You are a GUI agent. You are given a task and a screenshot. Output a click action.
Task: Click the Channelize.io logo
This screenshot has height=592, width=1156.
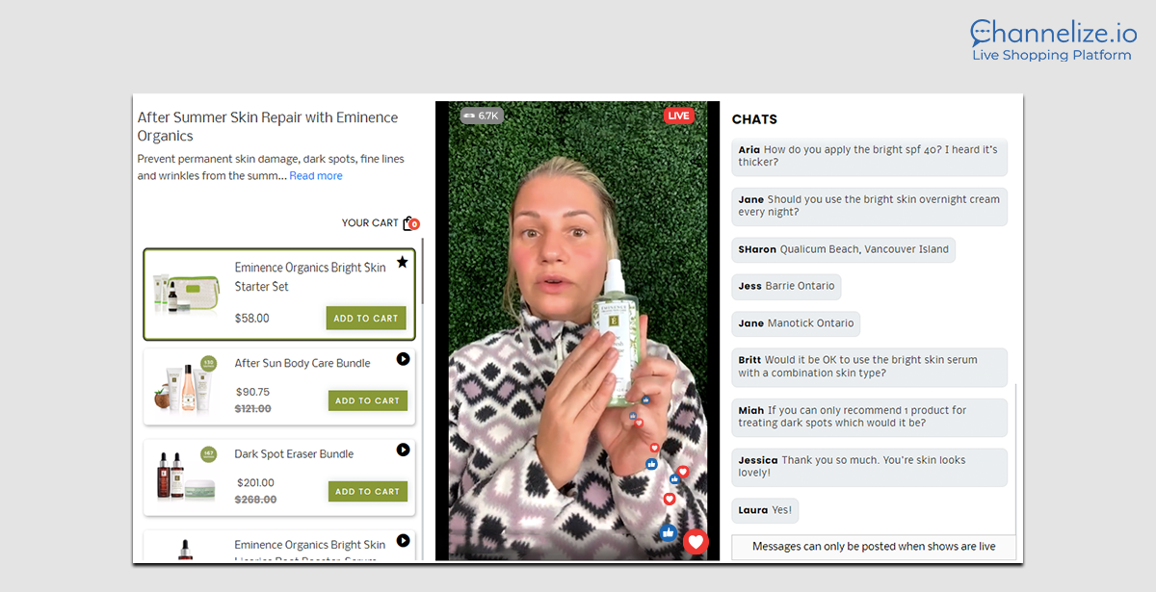tap(1053, 40)
